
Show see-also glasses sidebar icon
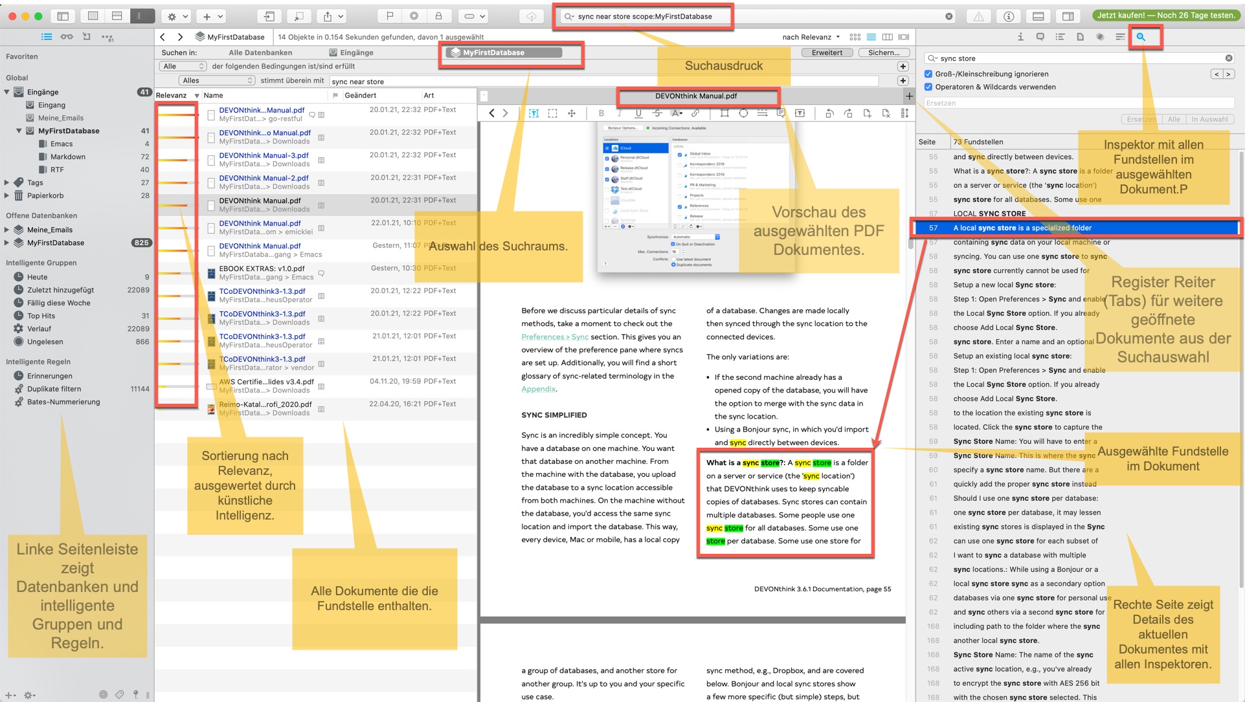click(x=67, y=37)
